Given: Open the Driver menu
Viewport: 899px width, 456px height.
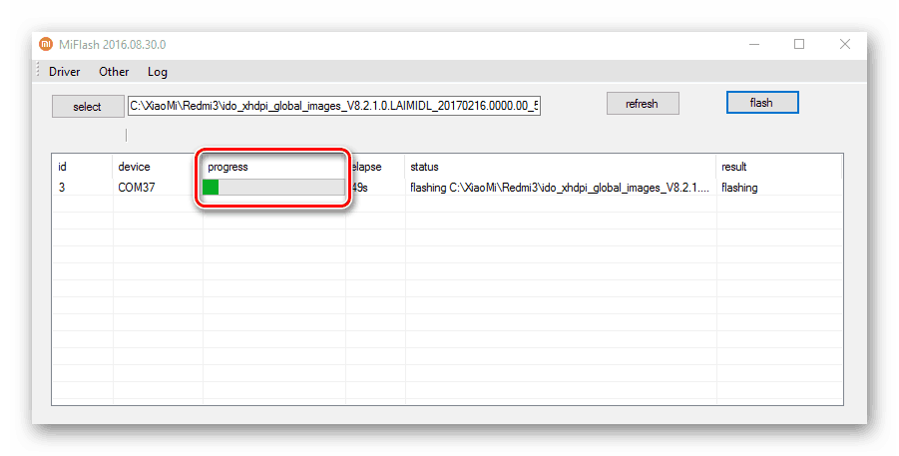Looking at the screenshot, I should pos(64,72).
